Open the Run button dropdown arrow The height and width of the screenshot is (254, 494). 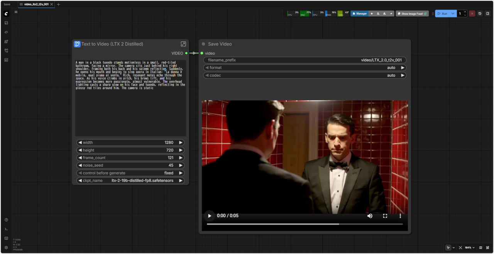pyautogui.click(x=453, y=14)
